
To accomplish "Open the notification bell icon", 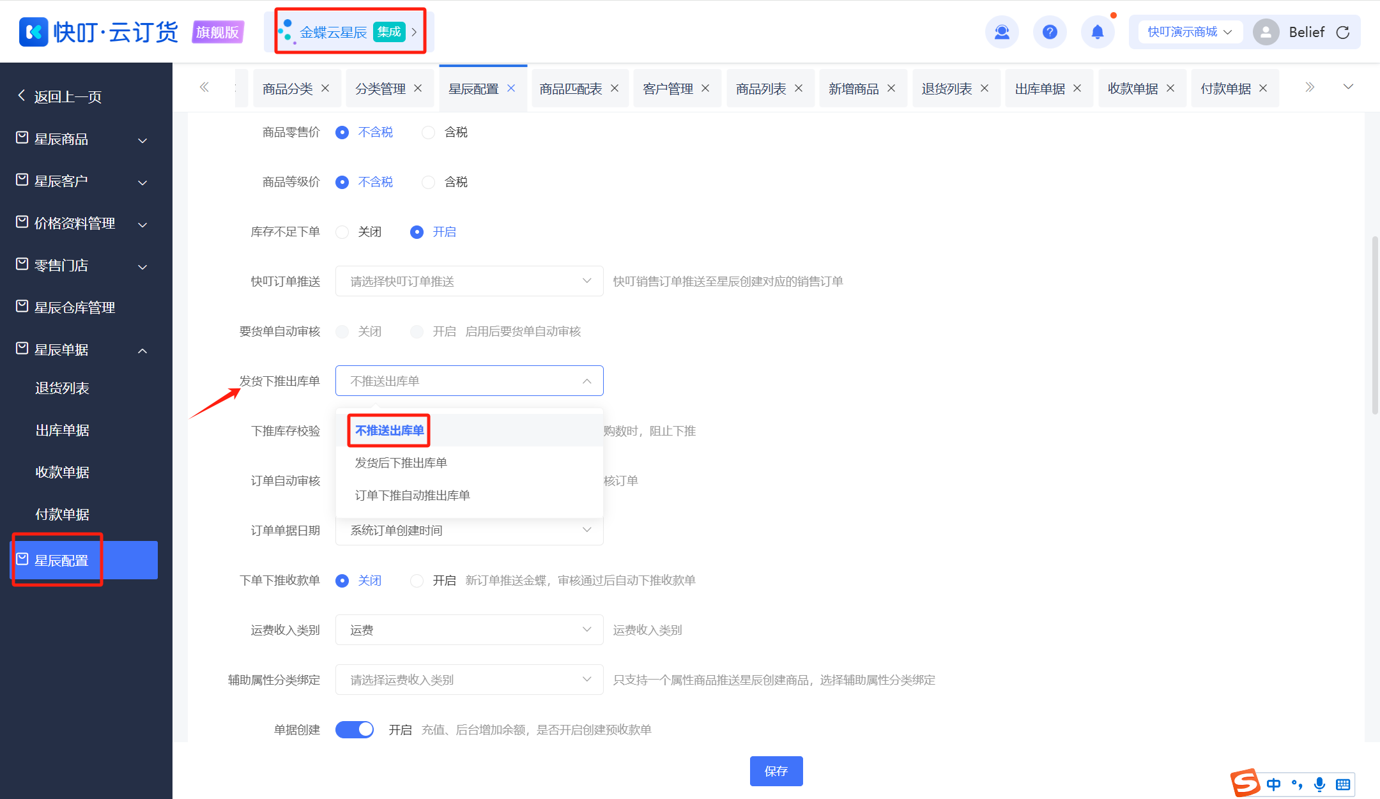I will click(x=1098, y=32).
